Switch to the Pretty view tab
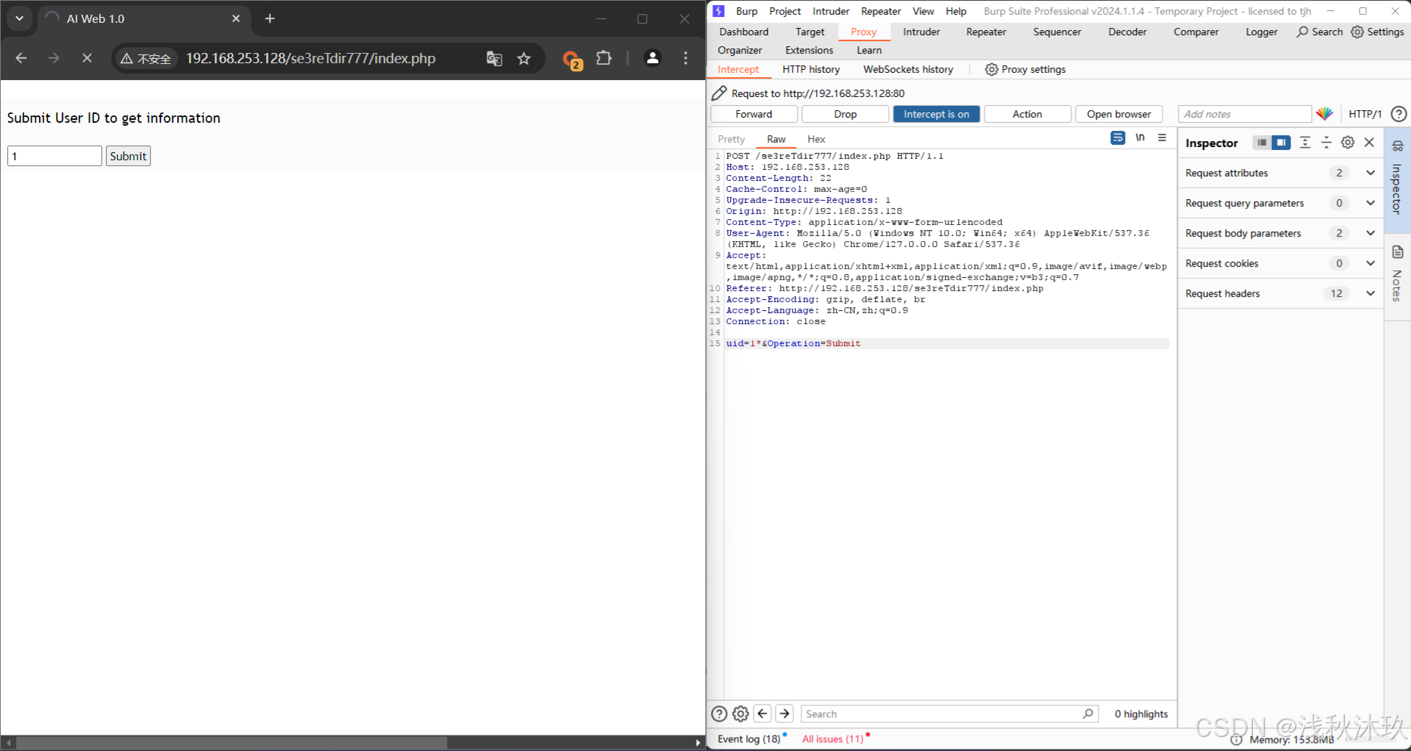This screenshot has height=751, width=1411. pos(732,139)
